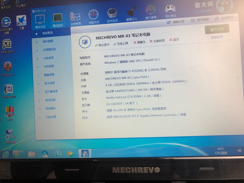244x183 pixels.
Task: Click the 主硬盘 row label
Action: coord(85,93)
